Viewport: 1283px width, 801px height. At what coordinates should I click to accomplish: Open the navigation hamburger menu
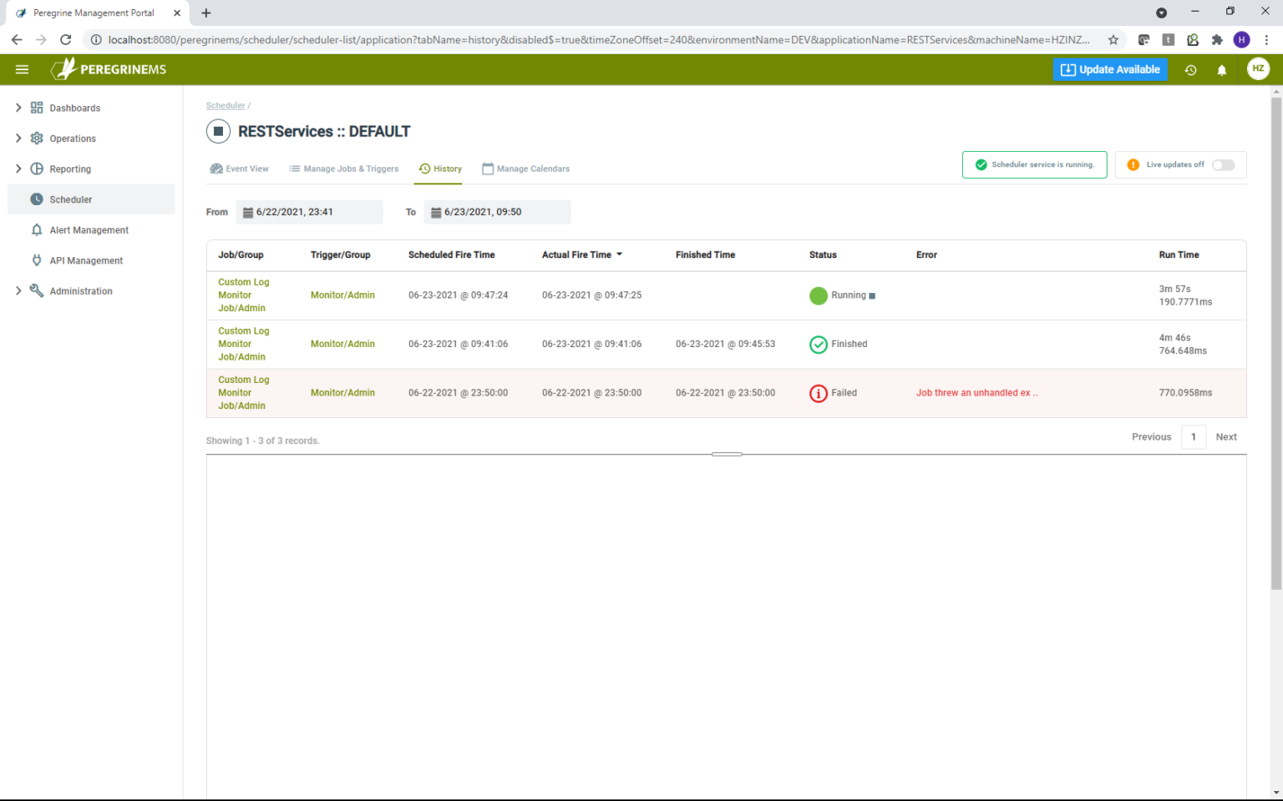[x=22, y=69]
